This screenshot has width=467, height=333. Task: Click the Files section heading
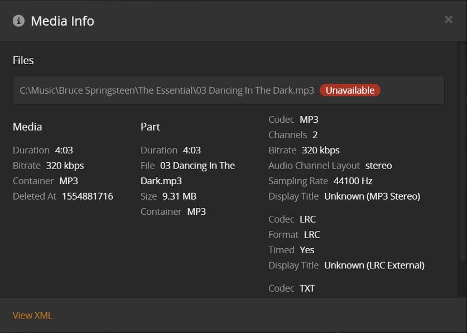23,60
